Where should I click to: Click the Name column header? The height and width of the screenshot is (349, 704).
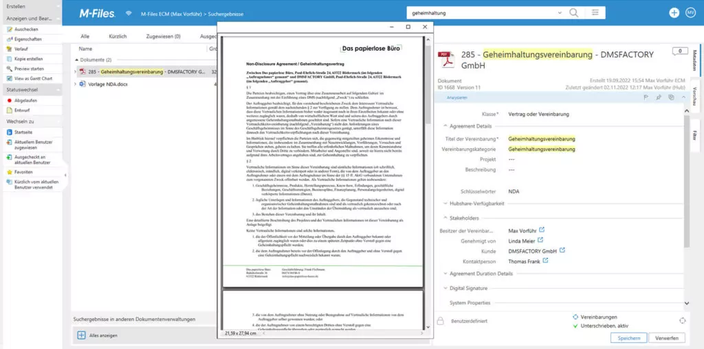pos(85,49)
